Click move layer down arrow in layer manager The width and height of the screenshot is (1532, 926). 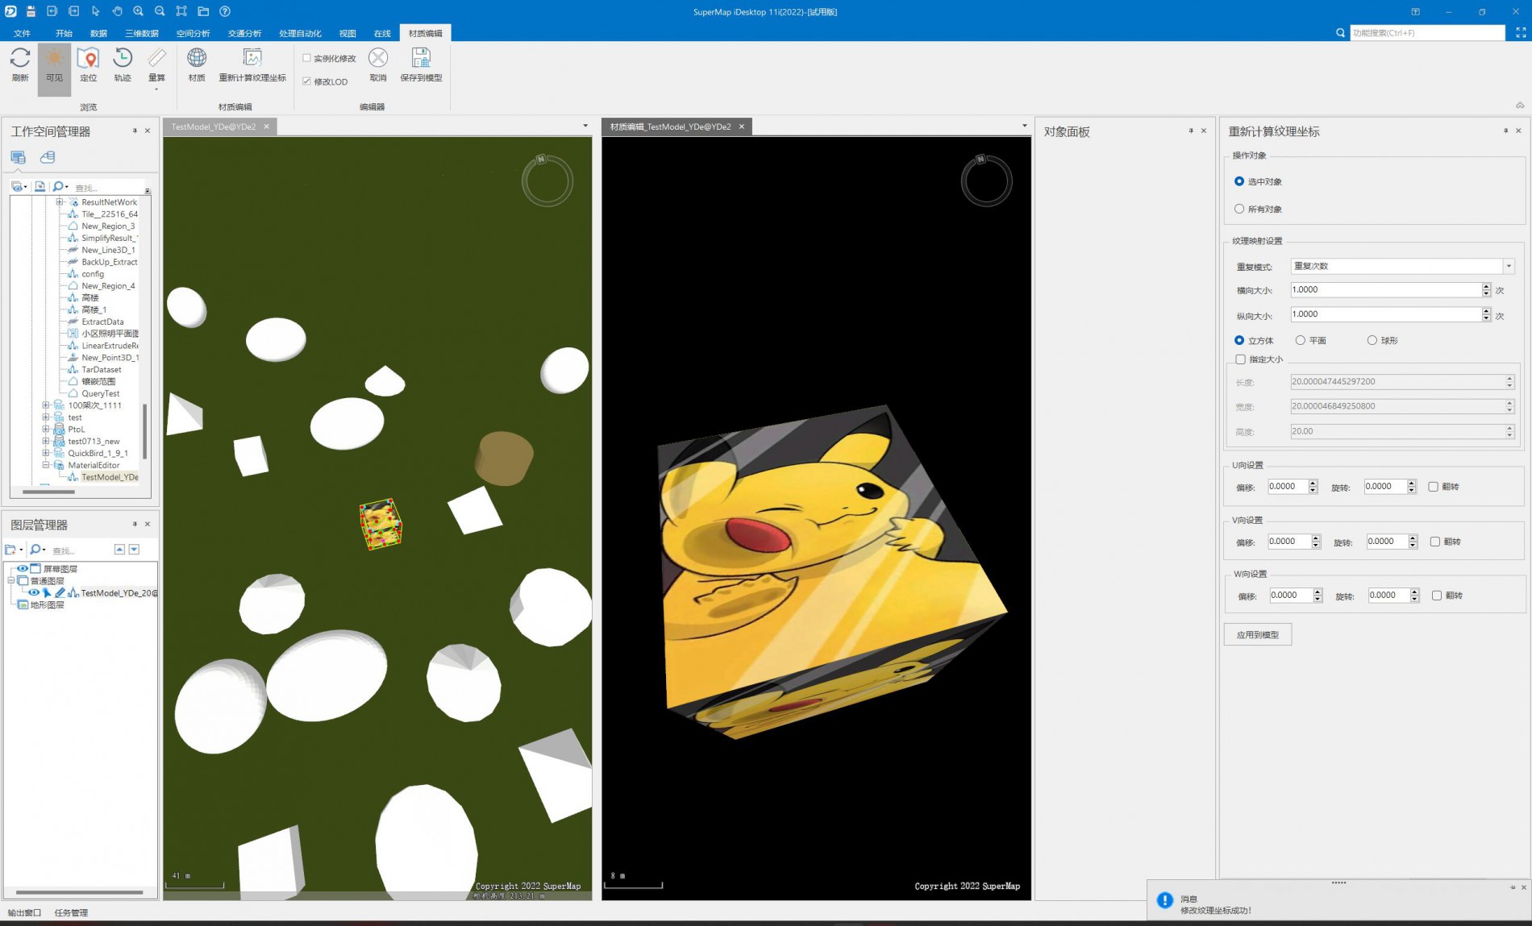click(134, 550)
